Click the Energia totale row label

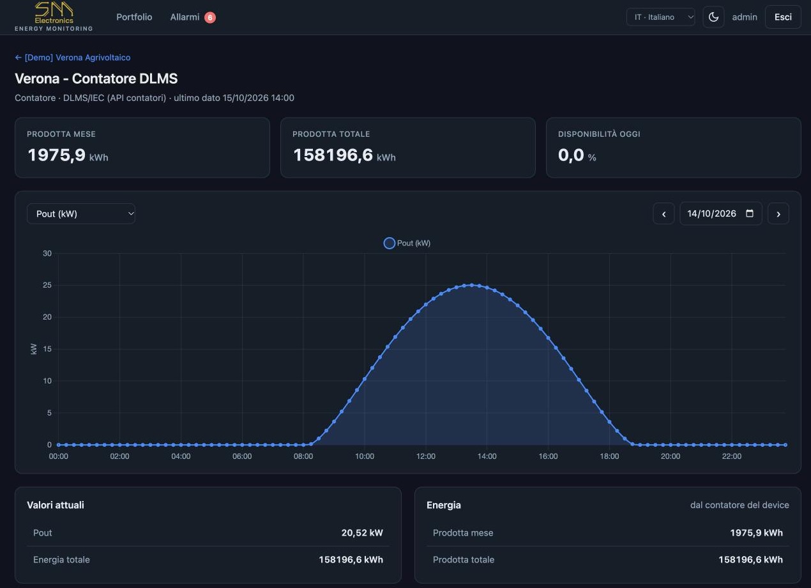point(61,560)
